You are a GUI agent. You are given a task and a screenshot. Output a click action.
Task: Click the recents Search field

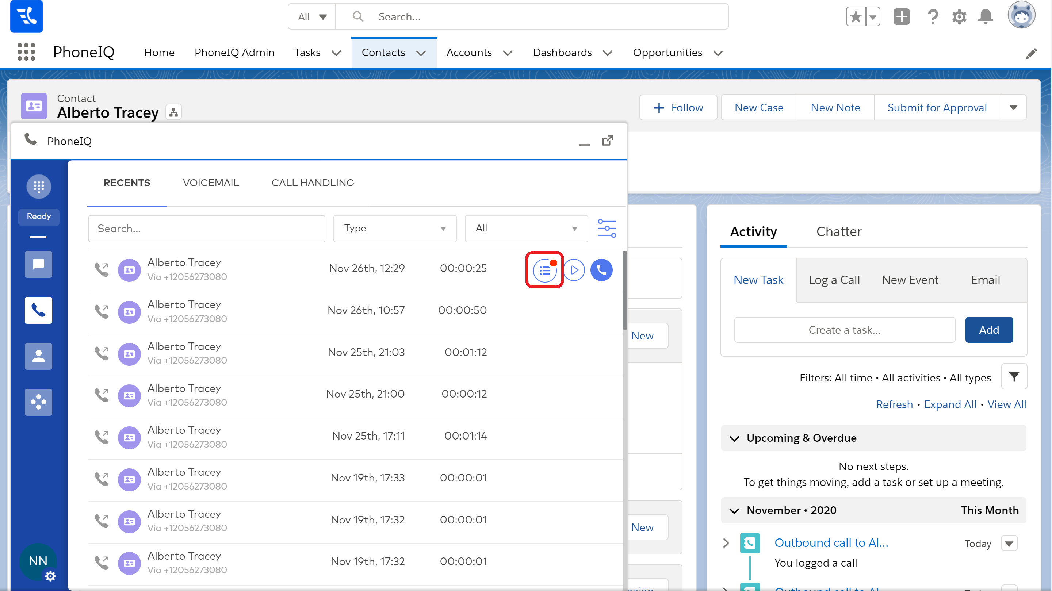click(206, 228)
